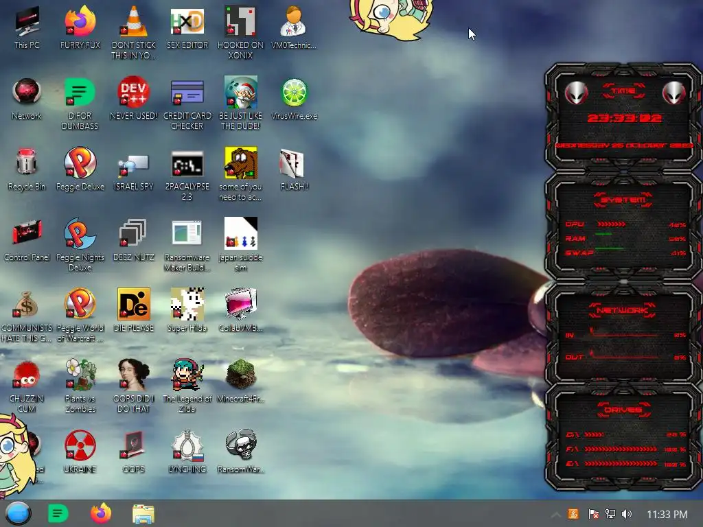
Task: Click the RAM usage row in widget
Action: 625,238
